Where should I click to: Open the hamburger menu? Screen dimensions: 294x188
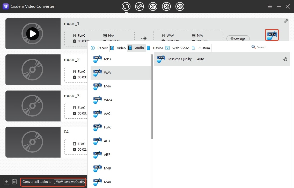point(270,6)
